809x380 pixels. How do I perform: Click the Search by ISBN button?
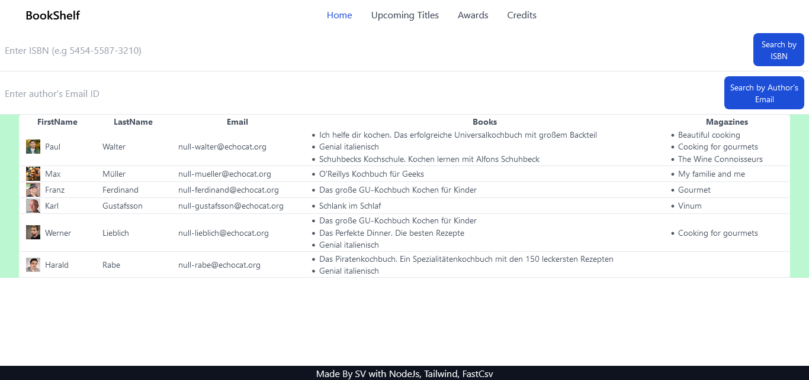[779, 50]
